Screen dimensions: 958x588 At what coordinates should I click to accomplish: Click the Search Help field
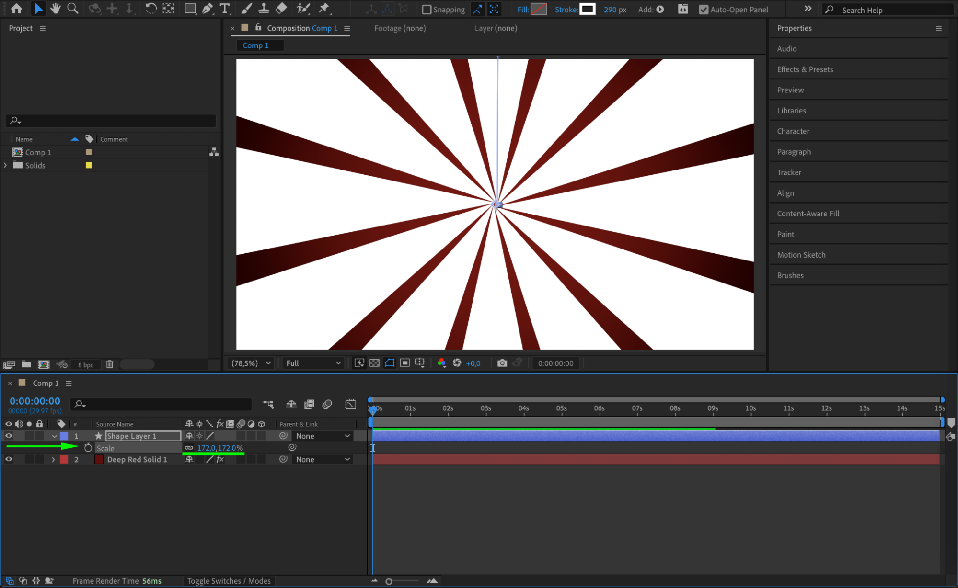pyautogui.click(x=888, y=10)
